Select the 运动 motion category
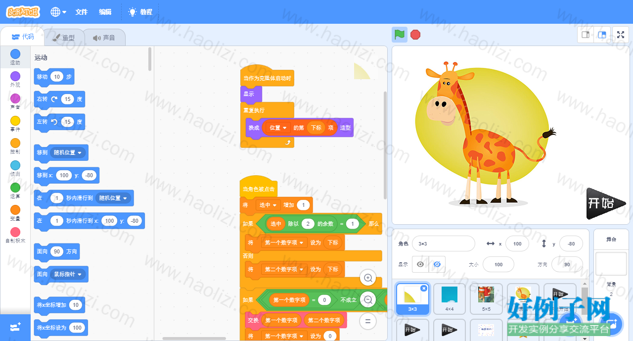This screenshot has width=633, height=341. pos(15,57)
